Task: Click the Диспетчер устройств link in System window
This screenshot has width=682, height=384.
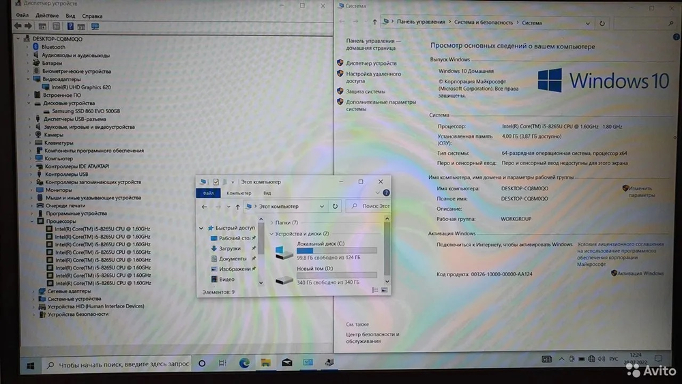Action: [371, 63]
